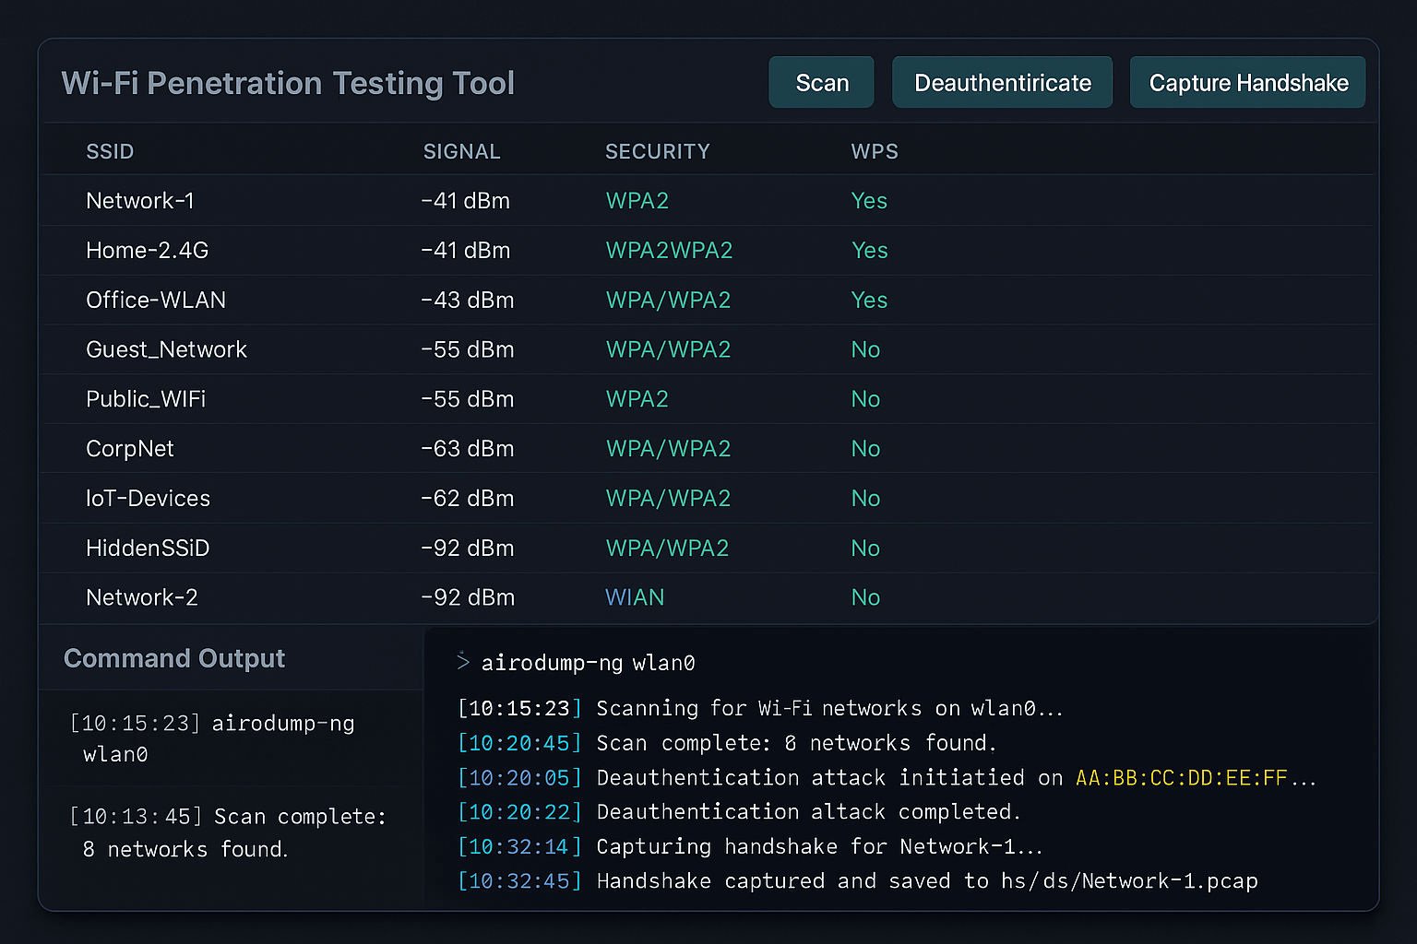
Task: Click the WPS column header
Action: pos(875,152)
